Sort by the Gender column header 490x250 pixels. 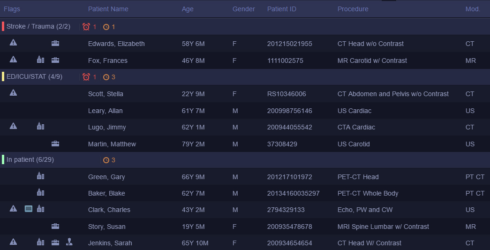click(244, 9)
